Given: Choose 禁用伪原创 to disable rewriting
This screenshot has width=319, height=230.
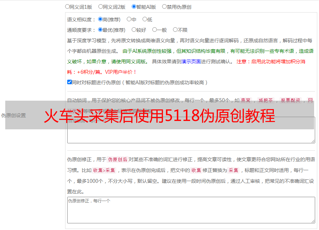Looking at the screenshot, I should point(165,7).
